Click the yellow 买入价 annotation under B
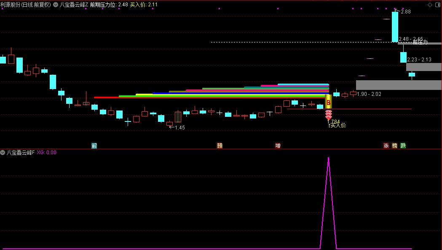 coord(337,126)
